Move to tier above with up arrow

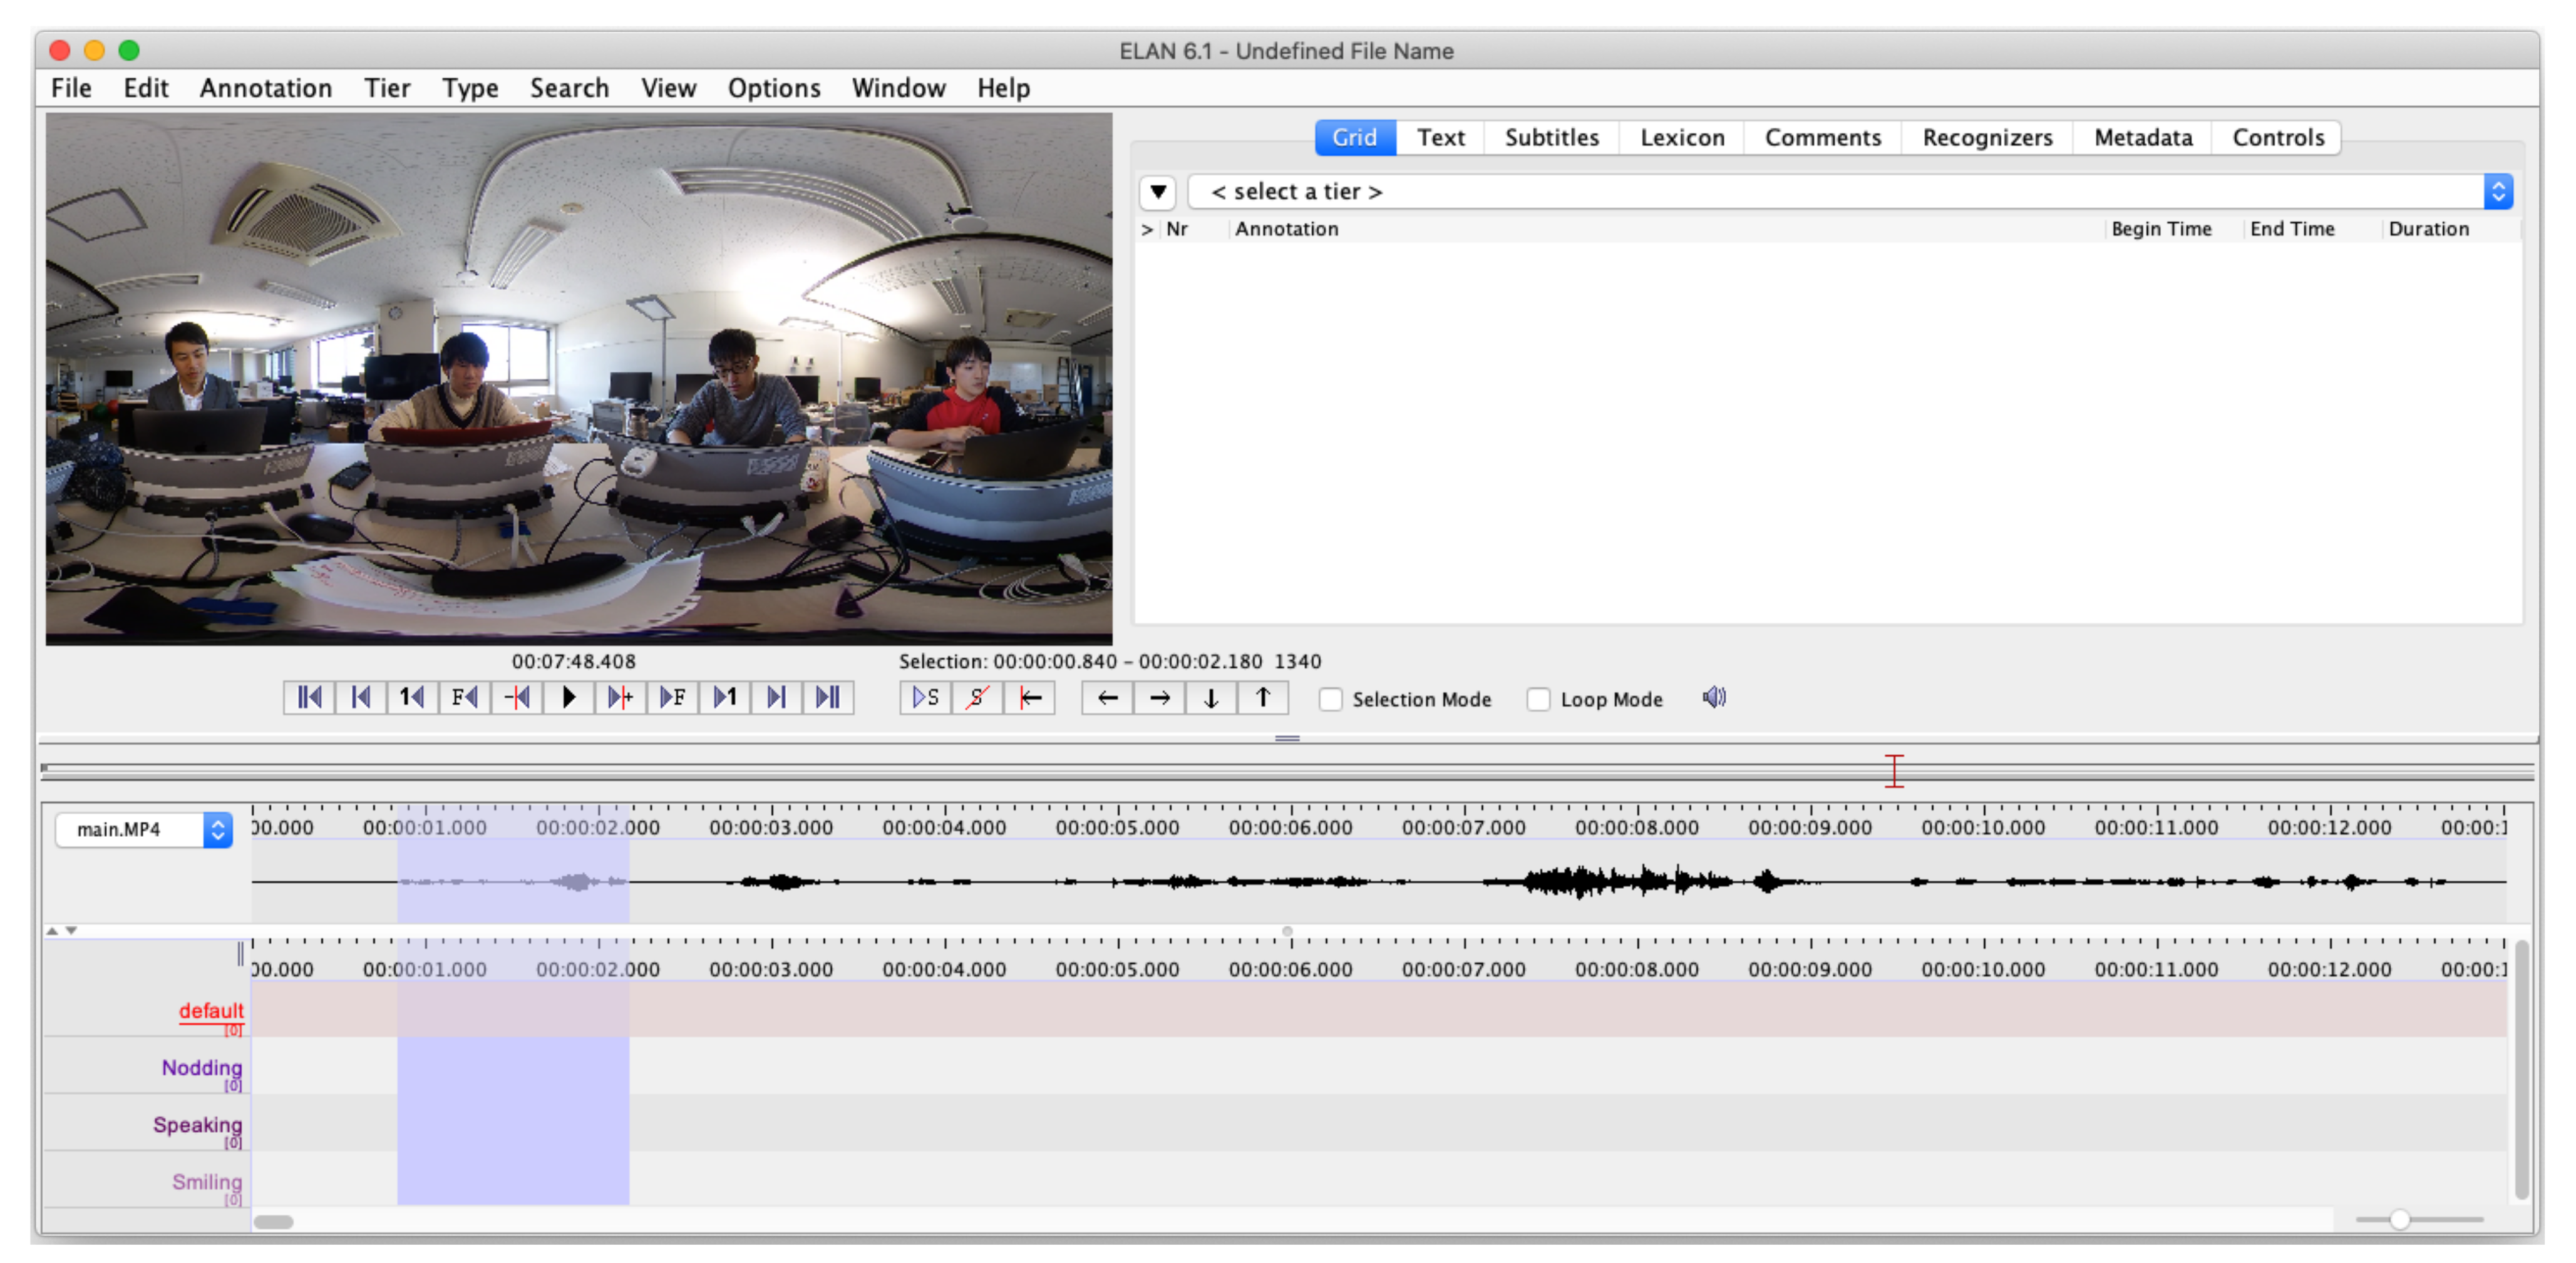[x=1263, y=697]
